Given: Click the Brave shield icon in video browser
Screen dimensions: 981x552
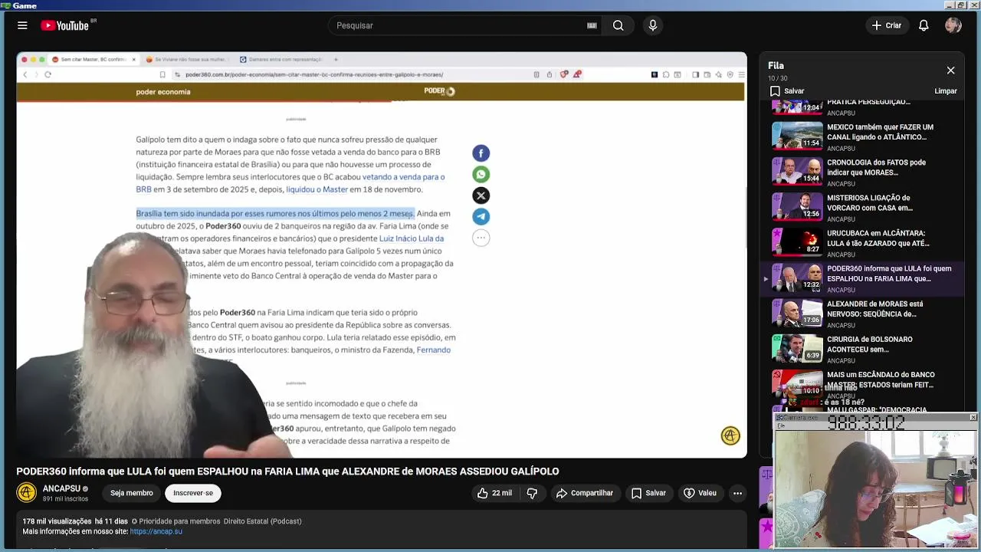Looking at the screenshot, I should coord(564,74).
